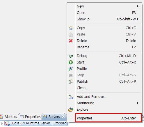Click the Servers tab icon
This screenshot has width=144, height=127.
pyautogui.click(x=45, y=116)
